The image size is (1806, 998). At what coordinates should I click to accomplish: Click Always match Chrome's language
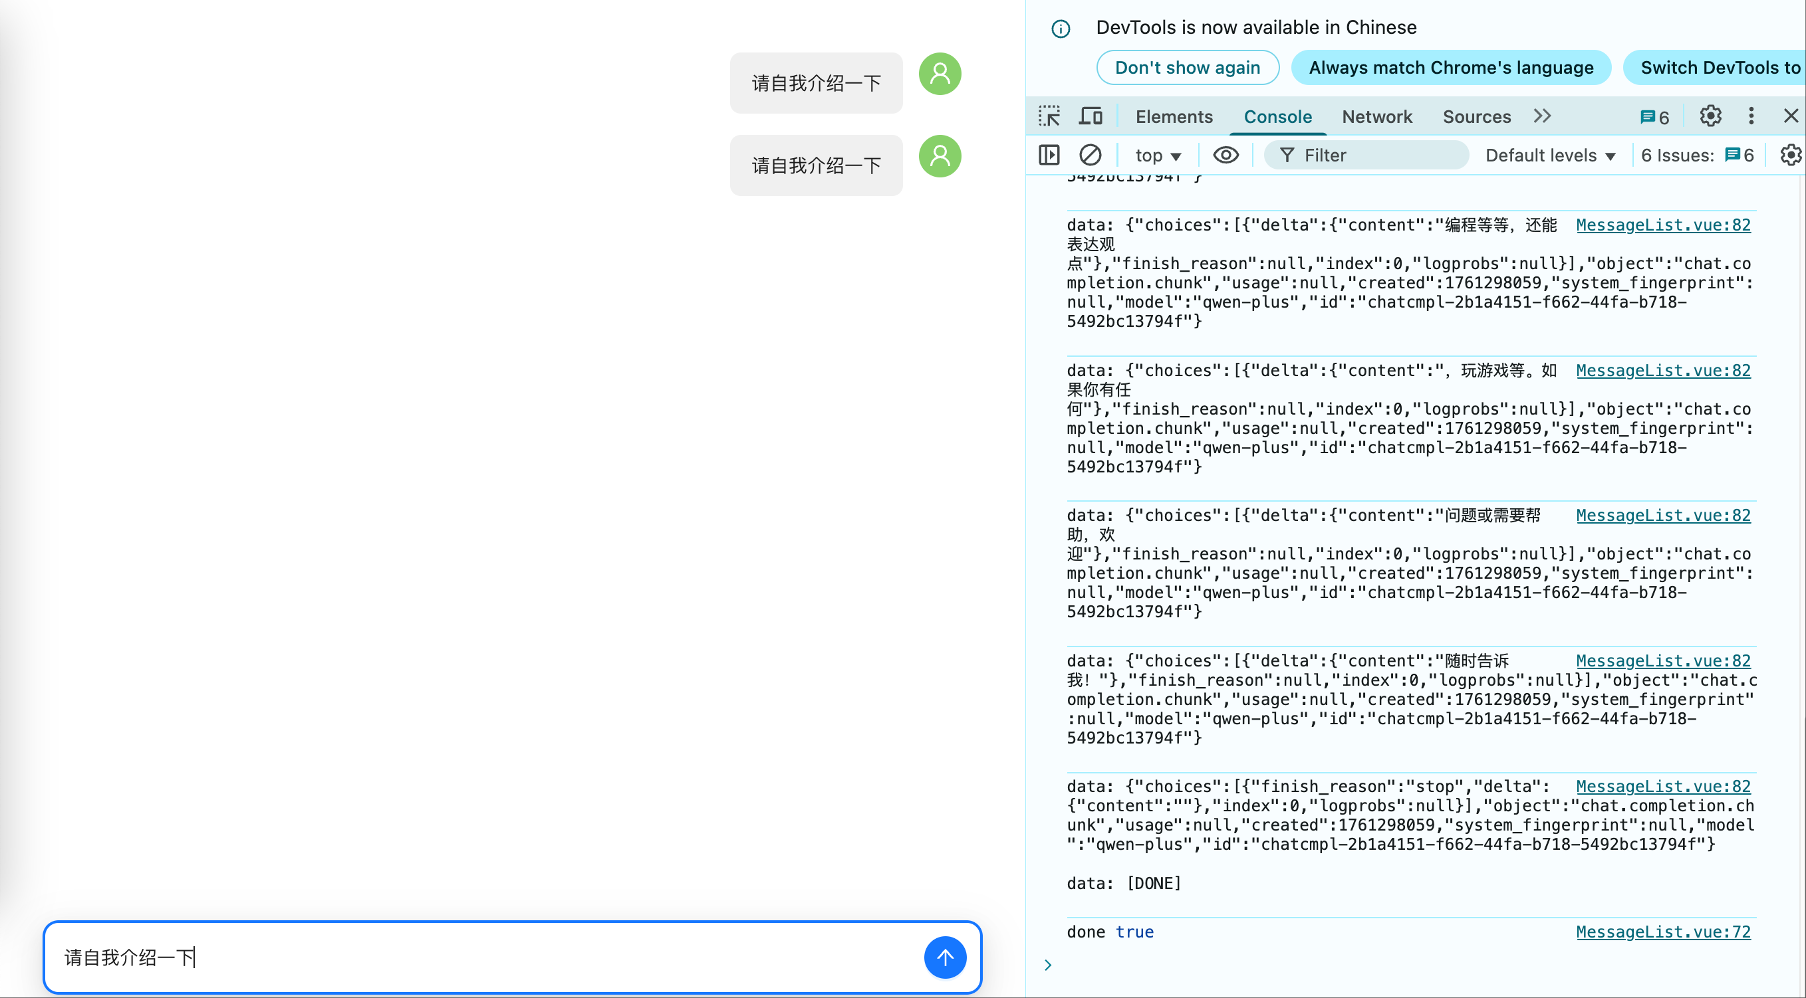pyautogui.click(x=1450, y=68)
